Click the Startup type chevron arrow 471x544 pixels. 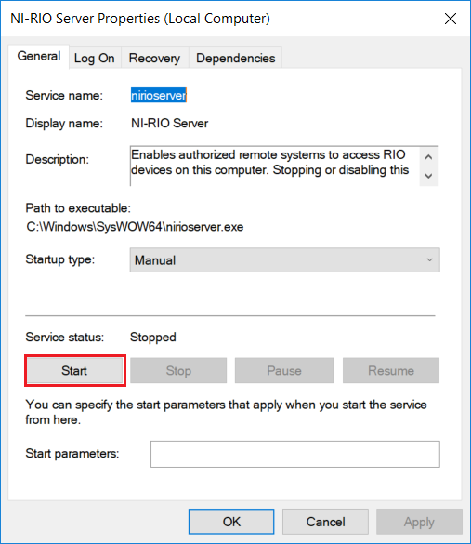430,259
